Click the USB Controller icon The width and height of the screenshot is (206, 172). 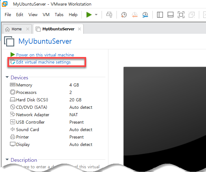(x=13, y=122)
